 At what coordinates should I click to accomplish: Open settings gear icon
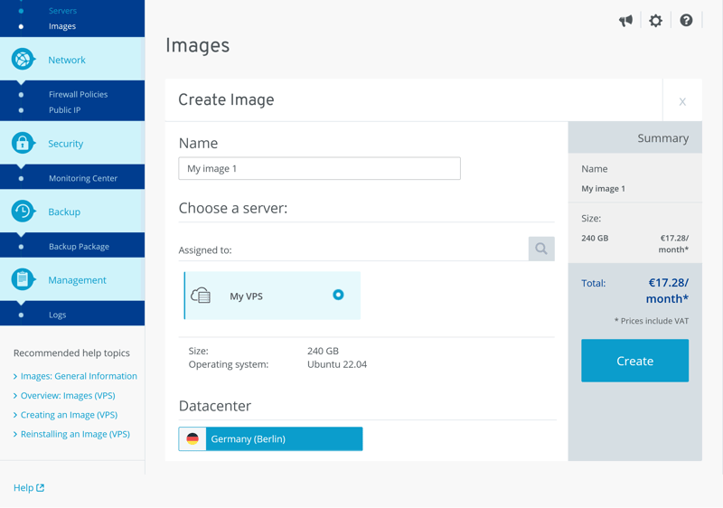[656, 21]
